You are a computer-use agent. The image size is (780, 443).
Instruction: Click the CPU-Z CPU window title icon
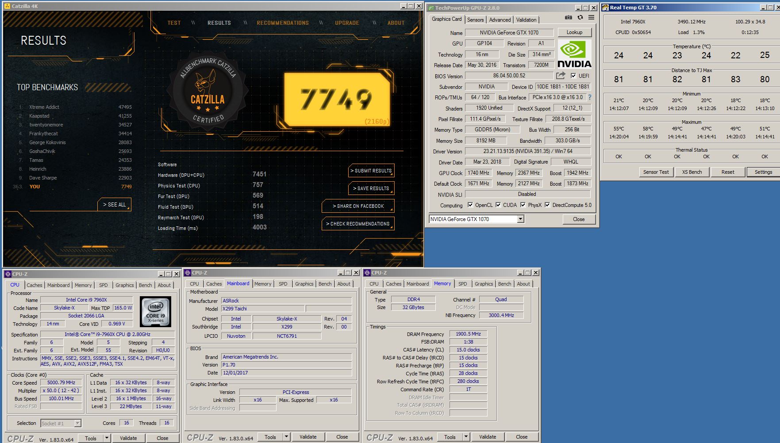8,274
